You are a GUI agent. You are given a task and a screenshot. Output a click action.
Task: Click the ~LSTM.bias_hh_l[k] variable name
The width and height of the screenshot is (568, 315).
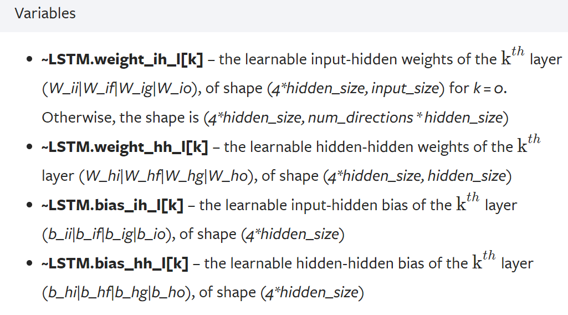pyautogui.click(x=115, y=263)
